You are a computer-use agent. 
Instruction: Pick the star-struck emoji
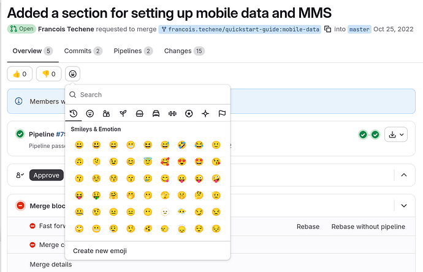click(199, 162)
